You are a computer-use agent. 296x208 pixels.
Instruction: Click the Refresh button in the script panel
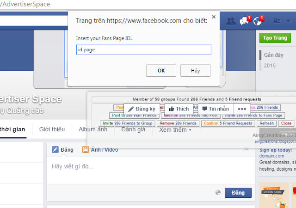click(266, 123)
